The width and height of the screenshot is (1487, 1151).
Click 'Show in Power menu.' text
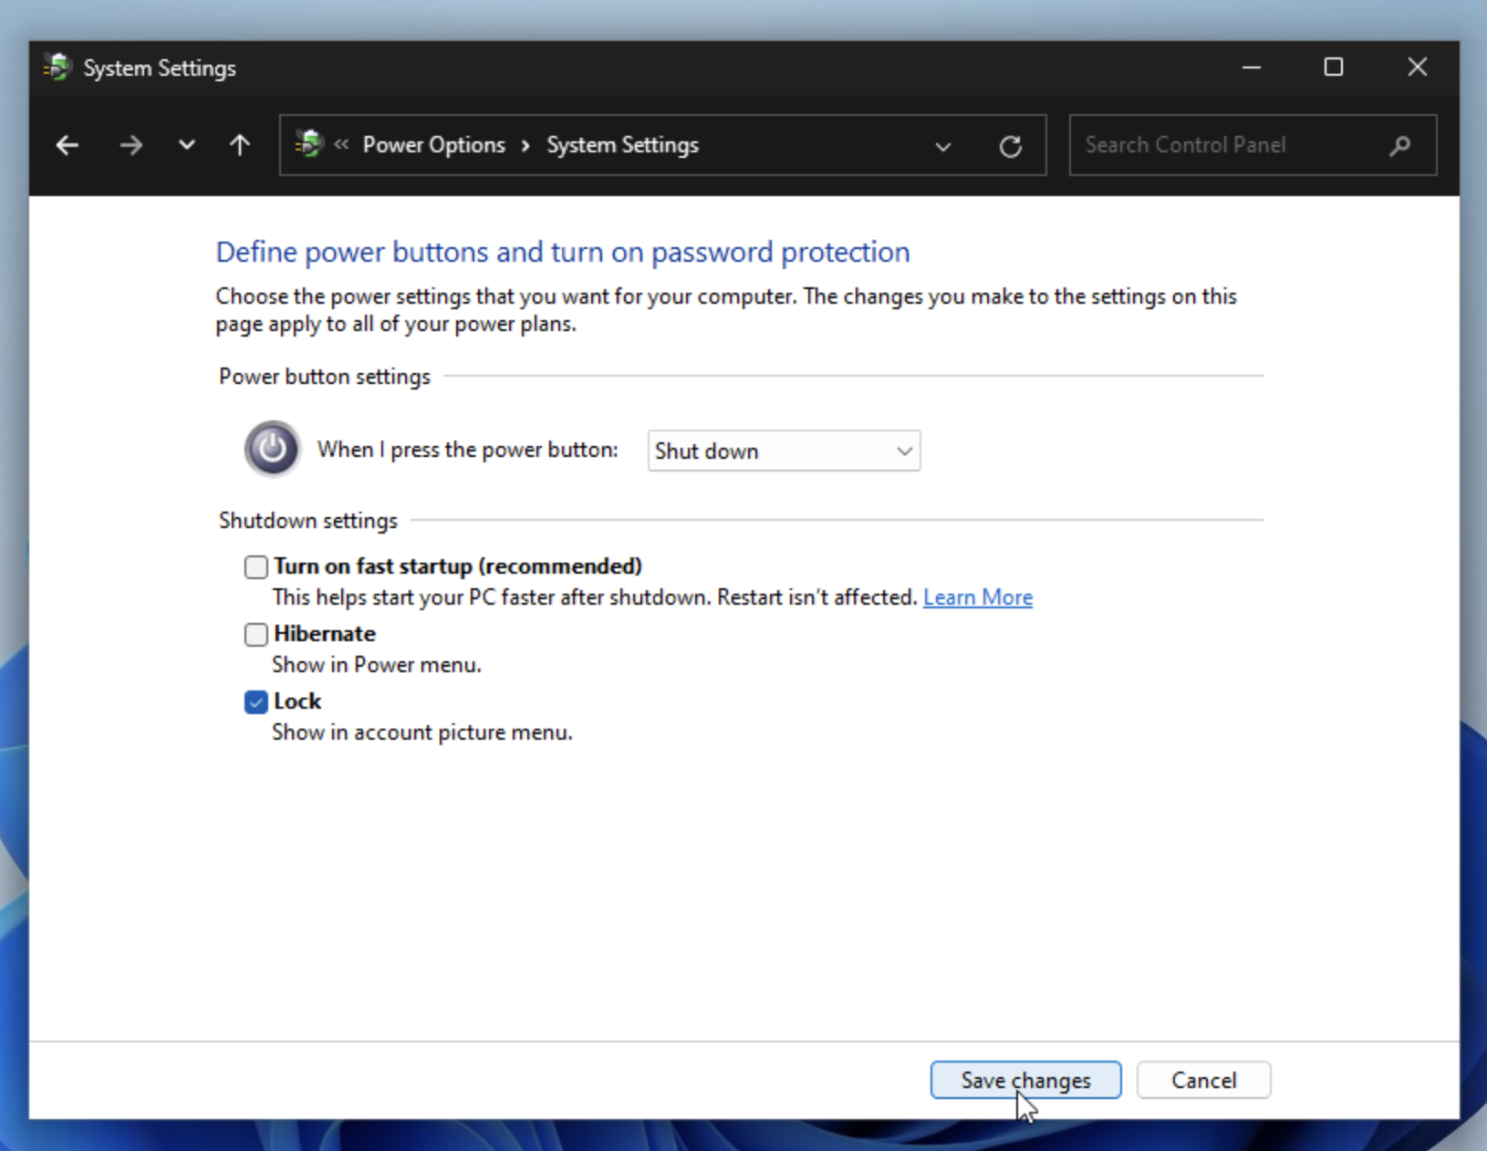click(x=377, y=665)
